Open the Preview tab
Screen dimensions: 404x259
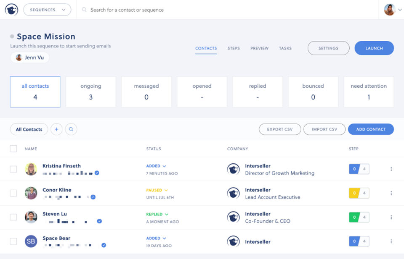[x=259, y=48]
